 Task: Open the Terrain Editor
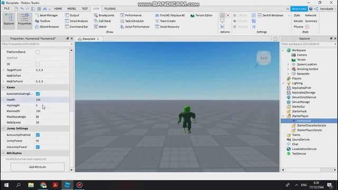click(x=201, y=15)
